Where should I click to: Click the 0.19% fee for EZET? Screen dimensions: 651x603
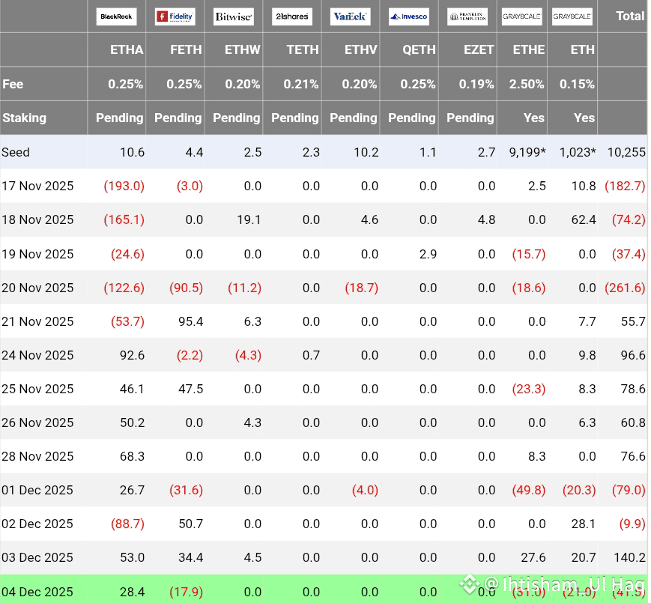point(476,84)
